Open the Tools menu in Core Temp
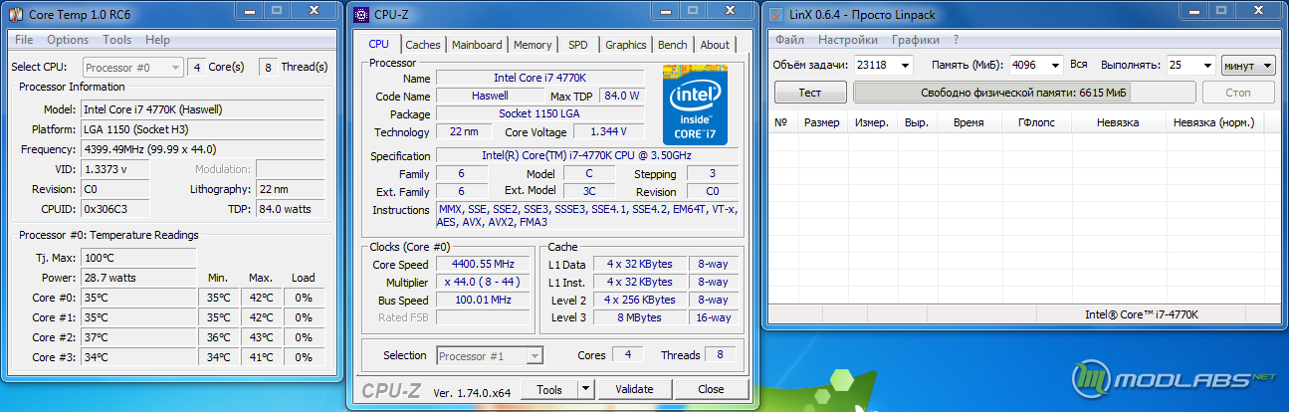1289x412 pixels. click(116, 40)
